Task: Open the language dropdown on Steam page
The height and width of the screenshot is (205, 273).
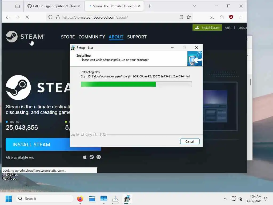Action: (242, 27)
